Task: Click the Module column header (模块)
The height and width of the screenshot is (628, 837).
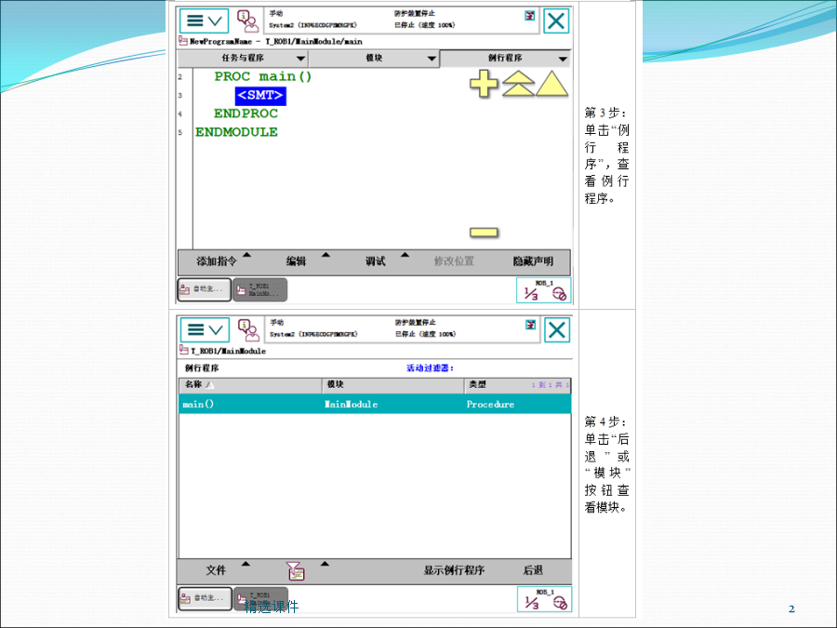Action: click(392, 385)
